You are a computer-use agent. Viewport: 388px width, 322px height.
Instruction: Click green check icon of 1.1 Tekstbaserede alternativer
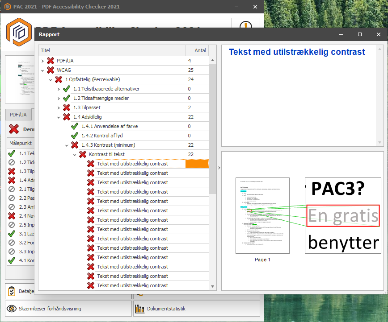(x=67, y=89)
